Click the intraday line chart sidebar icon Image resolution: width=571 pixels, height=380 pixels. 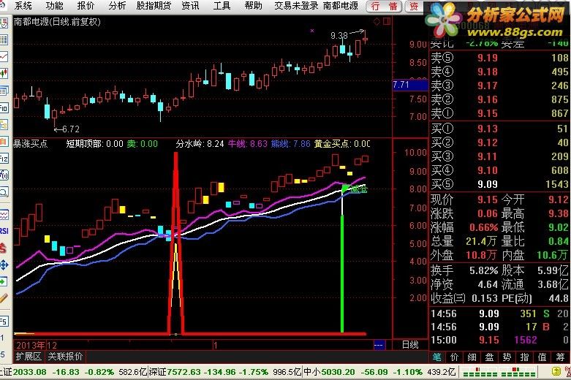[x=4, y=56]
